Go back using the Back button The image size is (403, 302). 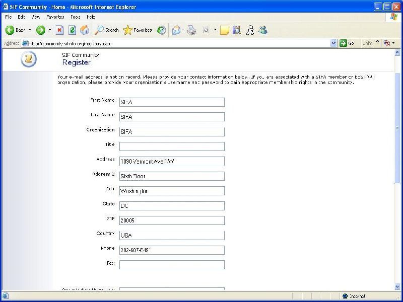15,30
